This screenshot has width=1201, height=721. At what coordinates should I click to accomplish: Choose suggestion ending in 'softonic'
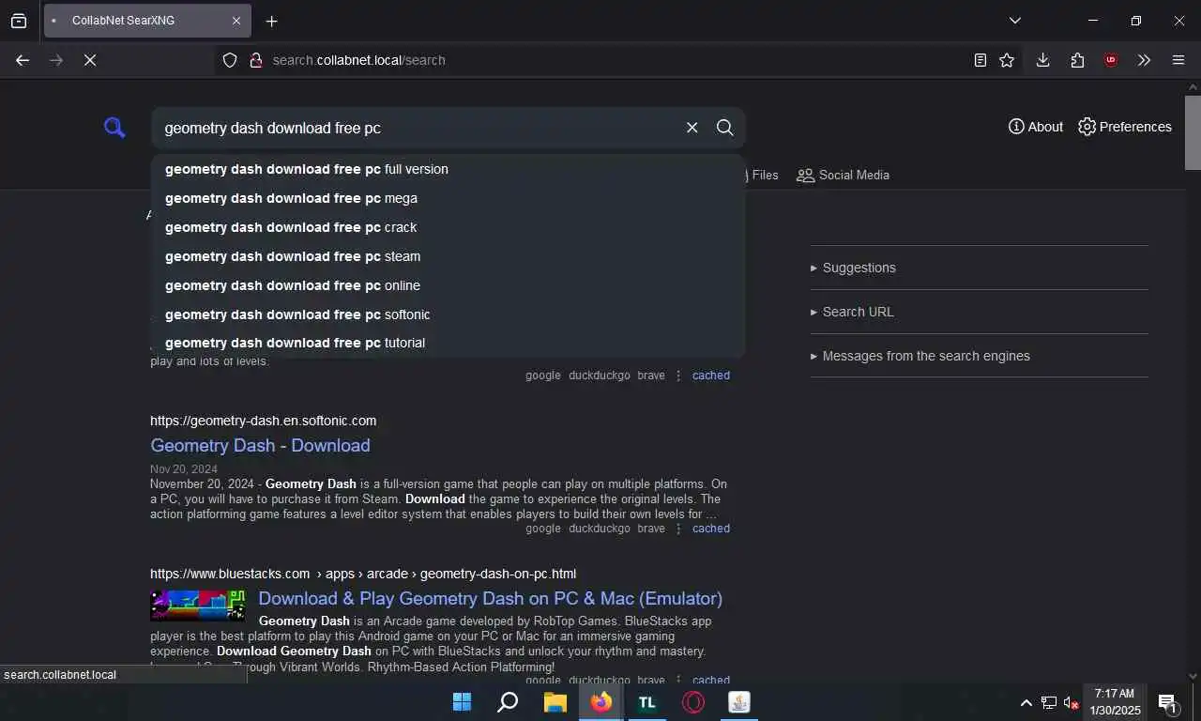click(x=448, y=314)
